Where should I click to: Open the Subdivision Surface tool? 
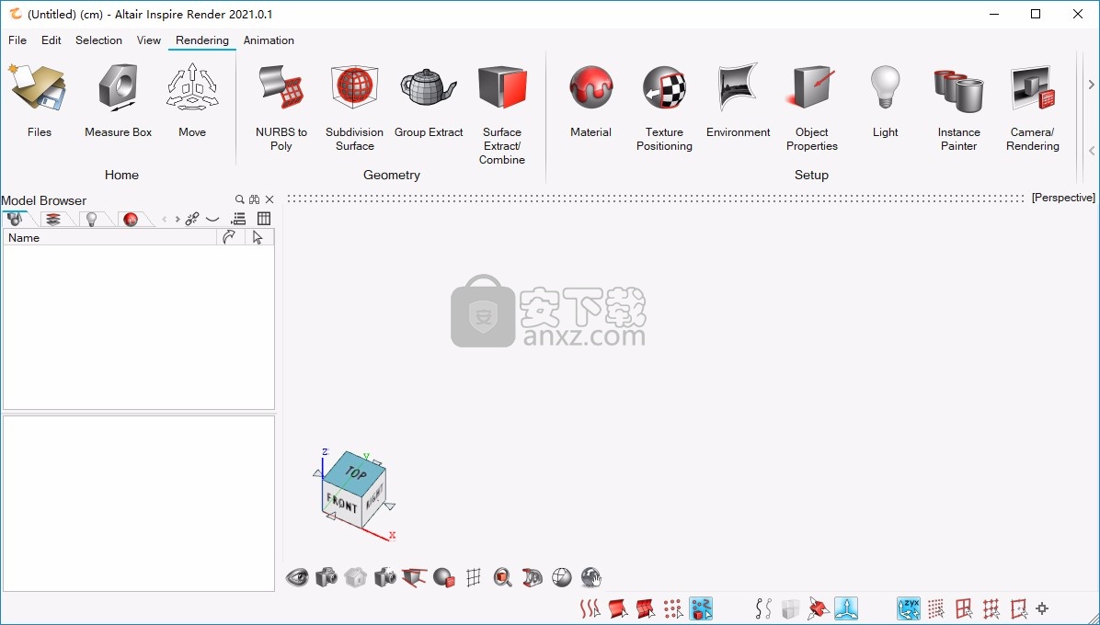coord(354,108)
